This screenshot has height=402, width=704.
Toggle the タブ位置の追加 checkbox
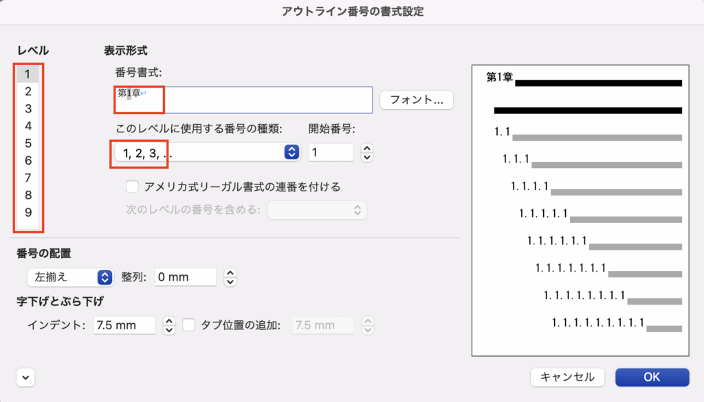[190, 325]
